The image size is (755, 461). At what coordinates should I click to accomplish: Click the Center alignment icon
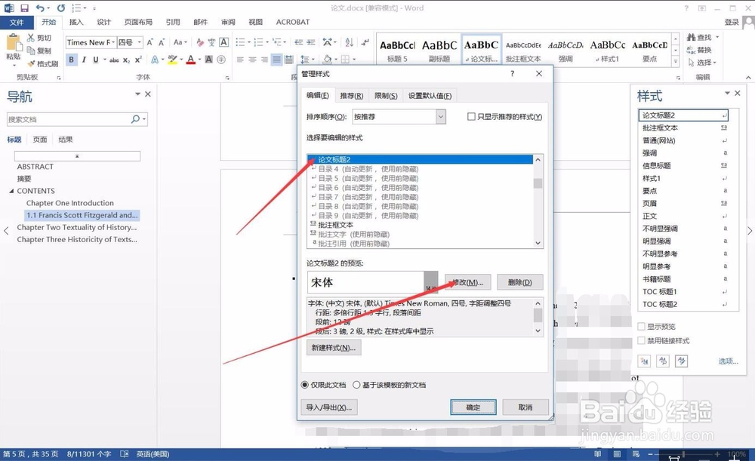252,60
